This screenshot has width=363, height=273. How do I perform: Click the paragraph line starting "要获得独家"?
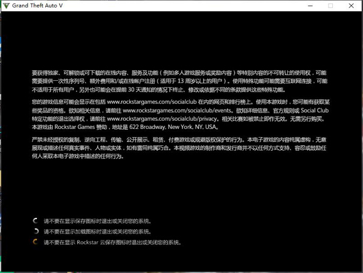click(179, 73)
